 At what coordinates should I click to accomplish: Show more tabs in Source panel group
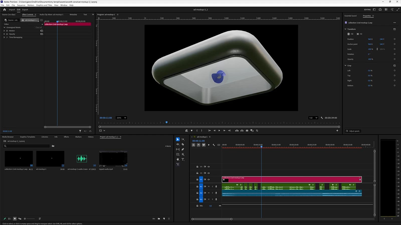(93, 14)
